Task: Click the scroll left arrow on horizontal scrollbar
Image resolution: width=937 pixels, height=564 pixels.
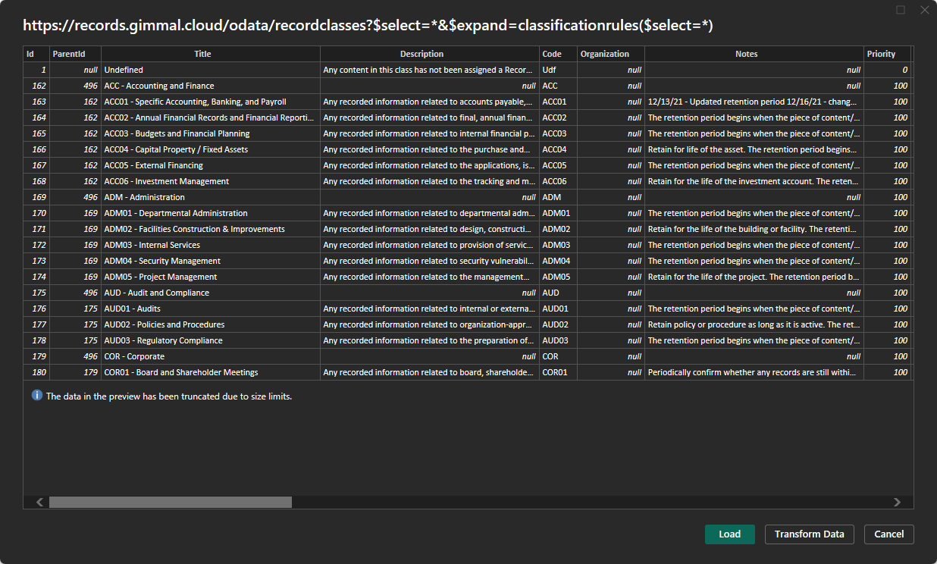Action: coord(40,502)
